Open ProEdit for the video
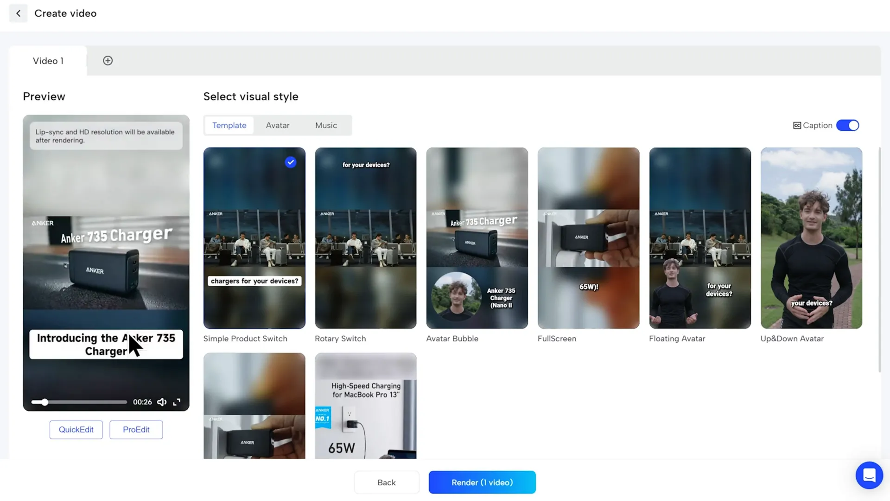The image size is (890, 501). click(136, 430)
